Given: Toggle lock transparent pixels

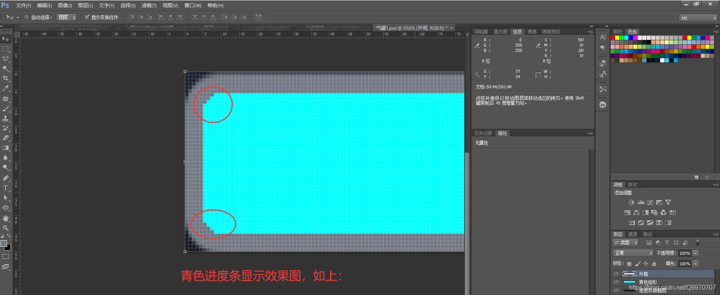Looking at the screenshot, I should (x=629, y=264).
